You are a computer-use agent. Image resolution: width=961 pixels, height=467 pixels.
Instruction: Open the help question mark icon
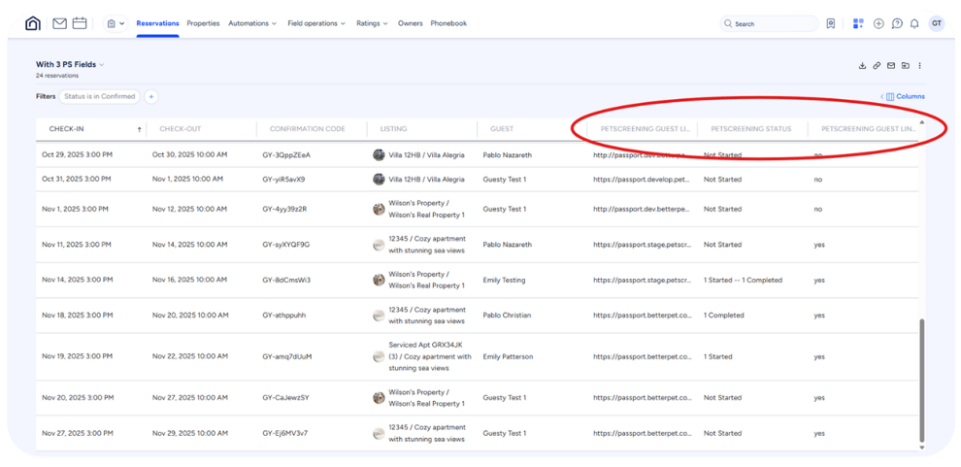pos(896,23)
